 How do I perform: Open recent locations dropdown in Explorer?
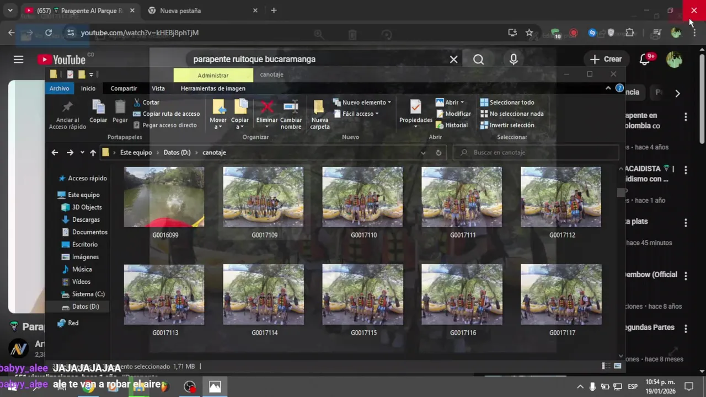tap(82, 153)
